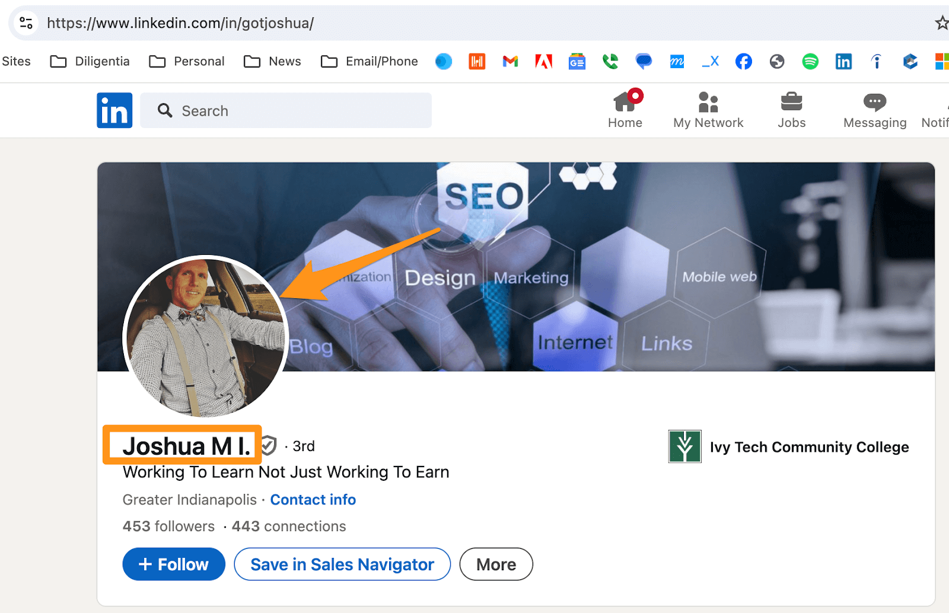Image resolution: width=949 pixels, height=613 pixels.
Task: Click the LinkedIn logo in the header
Action: click(x=114, y=110)
